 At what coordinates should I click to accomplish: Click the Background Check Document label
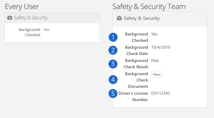(136, 80)
